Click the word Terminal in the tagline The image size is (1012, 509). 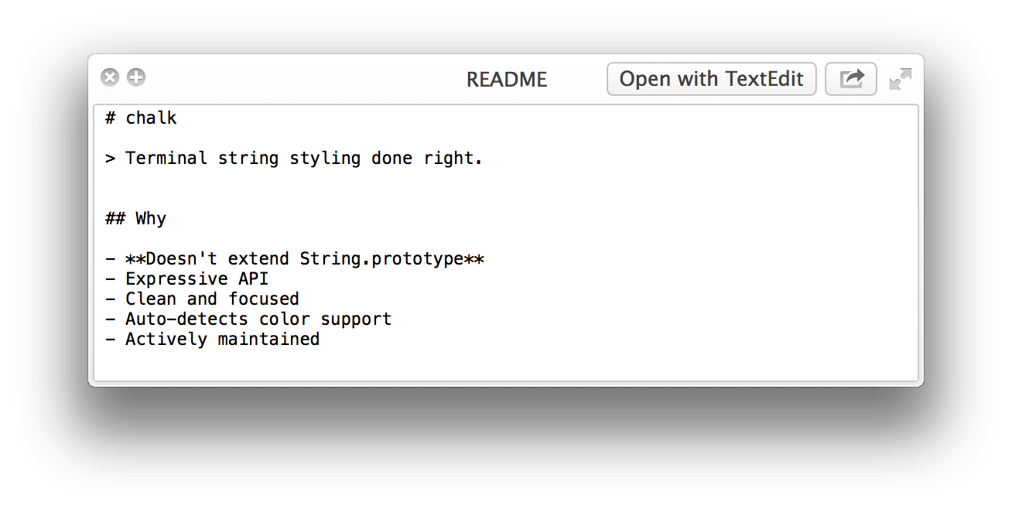click(x=166, y=159)
